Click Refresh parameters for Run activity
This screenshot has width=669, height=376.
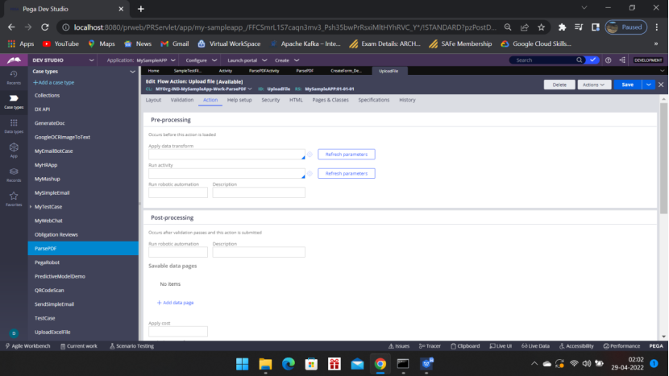(347, 173)
